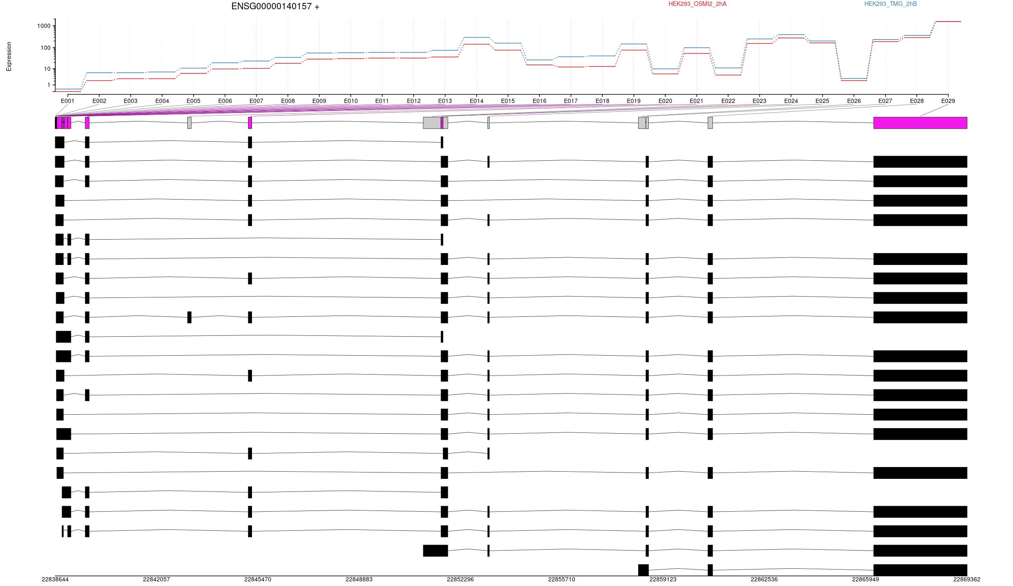Click exon label E014
Screen dimensions: 1013x586
pos(477,101)
